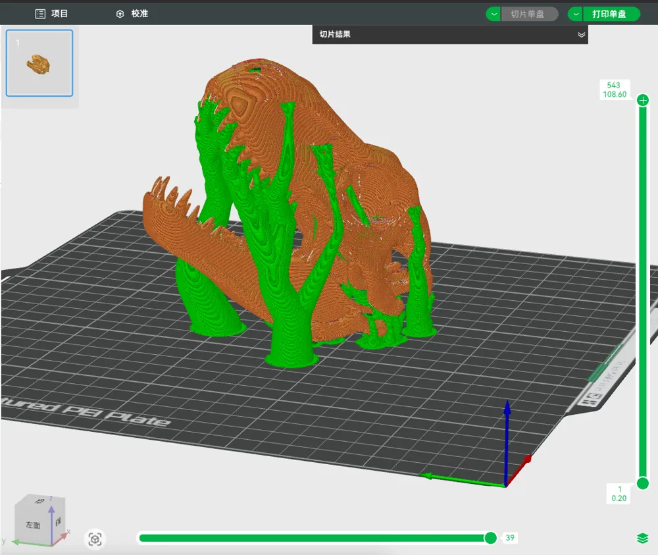Click the 543 layer value label
The width and height of the screenshot is (658, 555).
click(x=613, y=85)
